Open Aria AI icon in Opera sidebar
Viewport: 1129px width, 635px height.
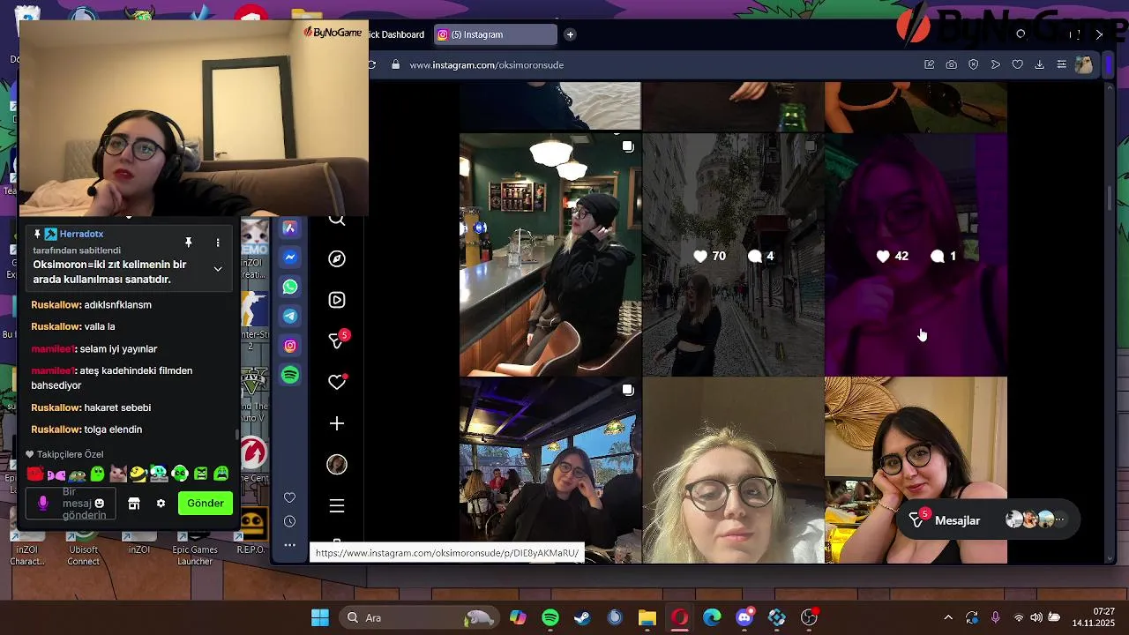click(x=290, y=228)
